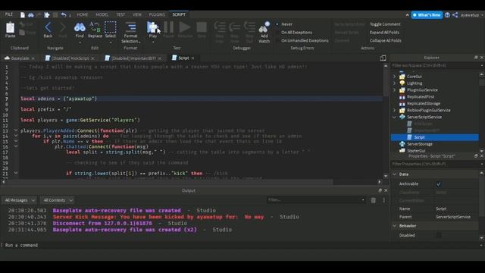
Task: Select StarterGui in Explorer
Action: (416, 151)
